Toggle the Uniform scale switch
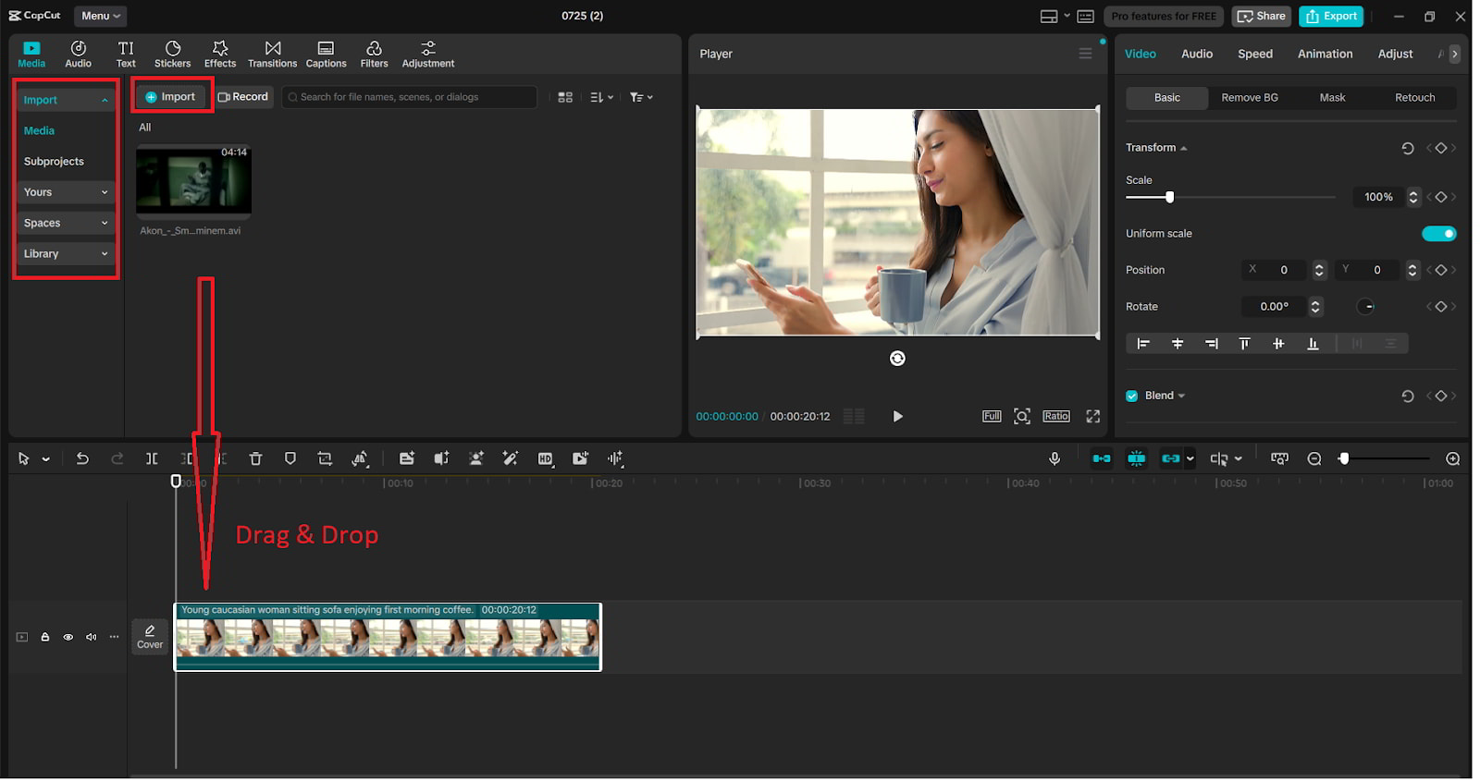The image size is (1480, 781). (1438, 234)
